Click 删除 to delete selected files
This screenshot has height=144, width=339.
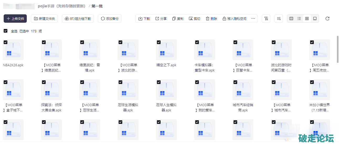coord(211,19)
